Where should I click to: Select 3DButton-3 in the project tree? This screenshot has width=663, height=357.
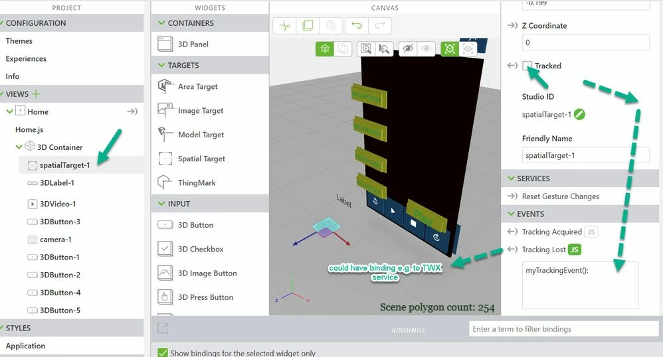coord(60,222)
